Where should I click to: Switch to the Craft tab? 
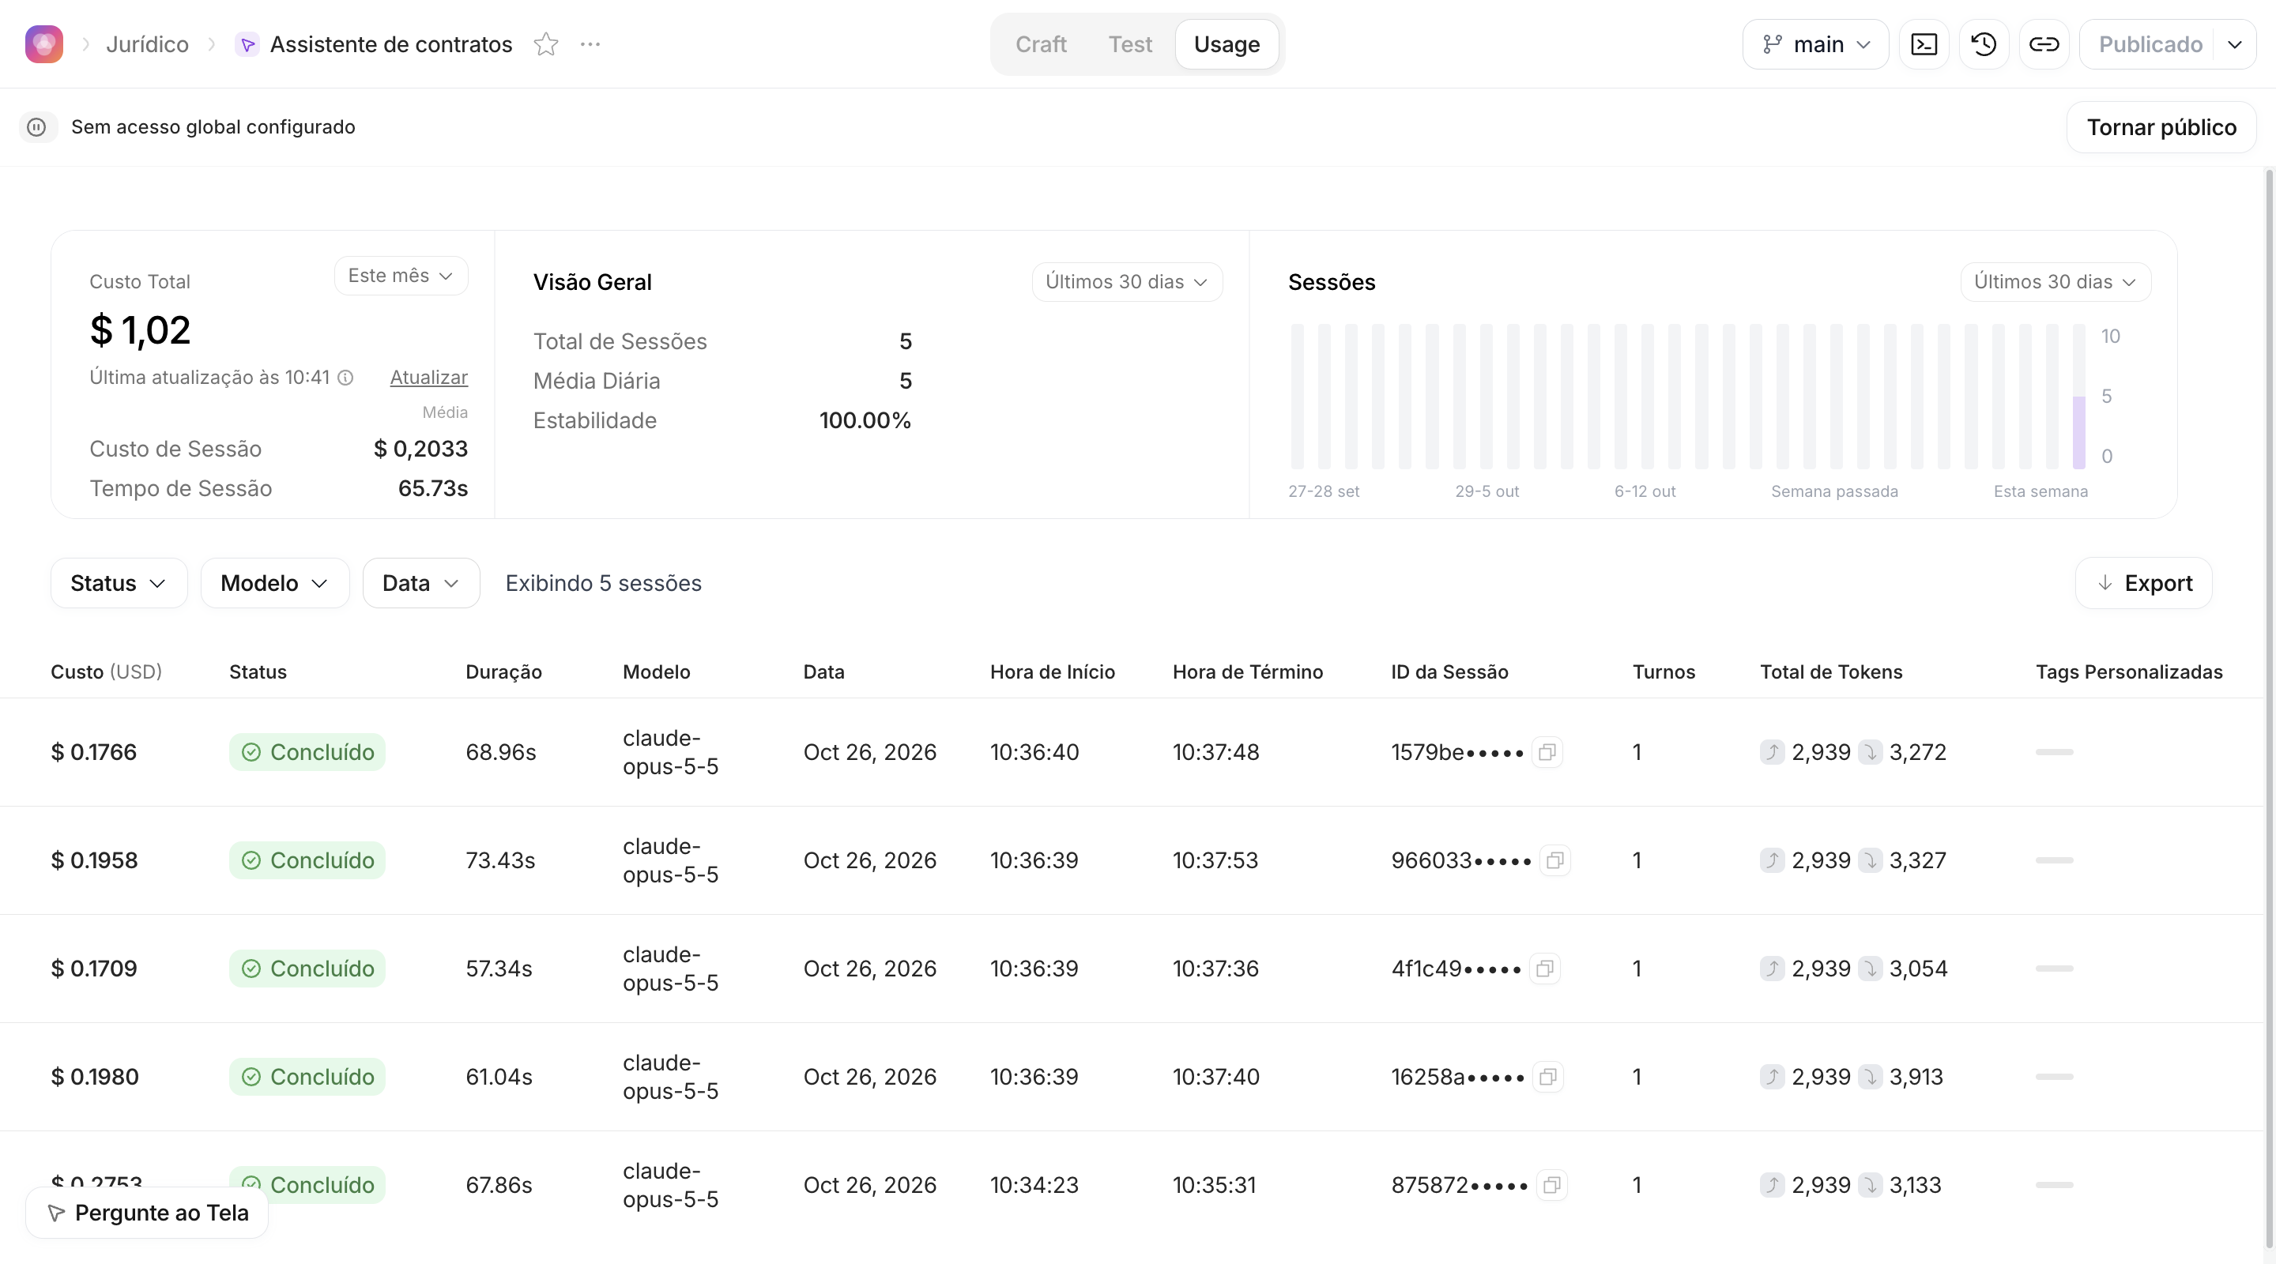tap(1041, 44)
